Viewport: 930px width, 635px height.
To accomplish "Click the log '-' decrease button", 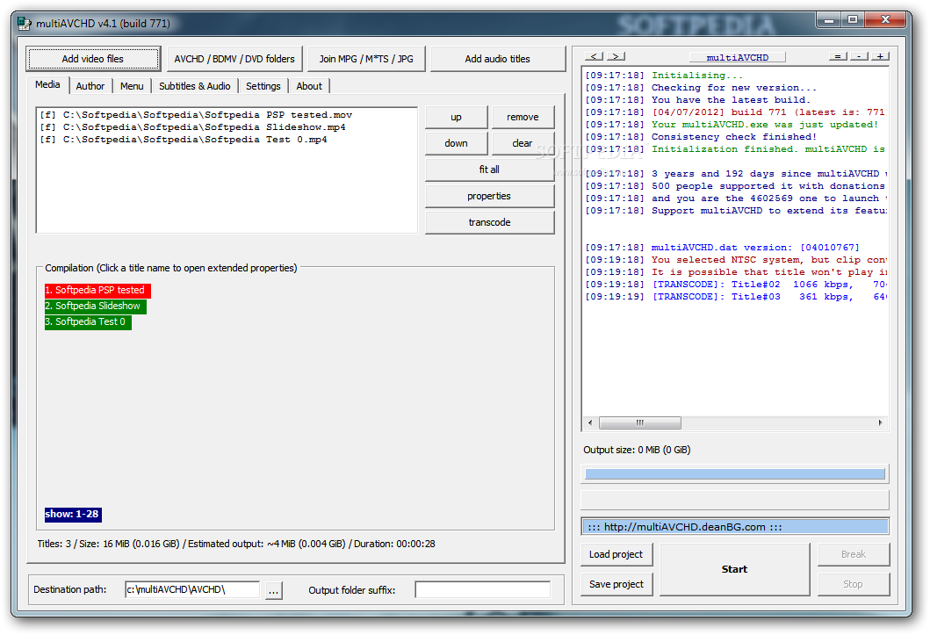I will point(860,56).
